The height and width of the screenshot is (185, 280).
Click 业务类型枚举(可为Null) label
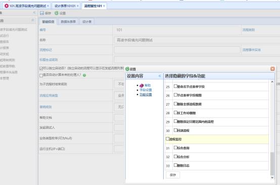pos(56,138)
